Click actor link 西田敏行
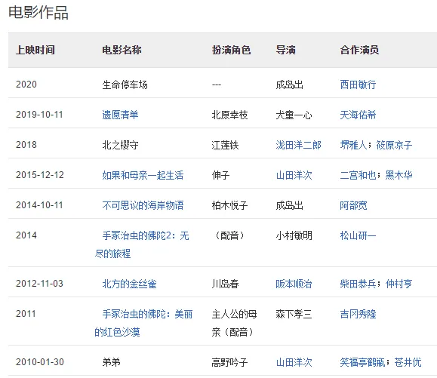The height and width of the screenshot is (378, 437). [x=358, y=85]
